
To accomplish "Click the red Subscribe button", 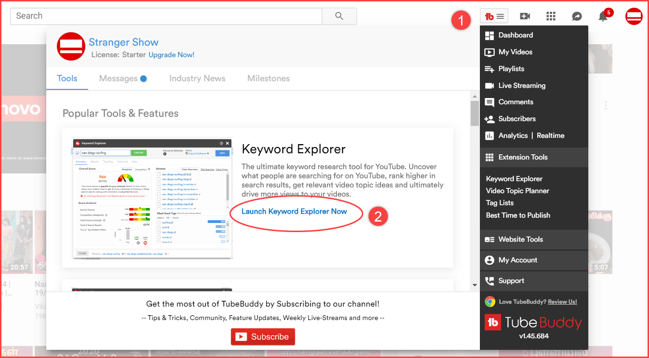I will click(263, 337).
